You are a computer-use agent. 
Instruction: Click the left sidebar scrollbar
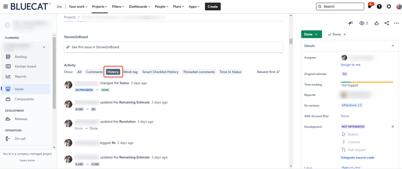coord(54,73)
